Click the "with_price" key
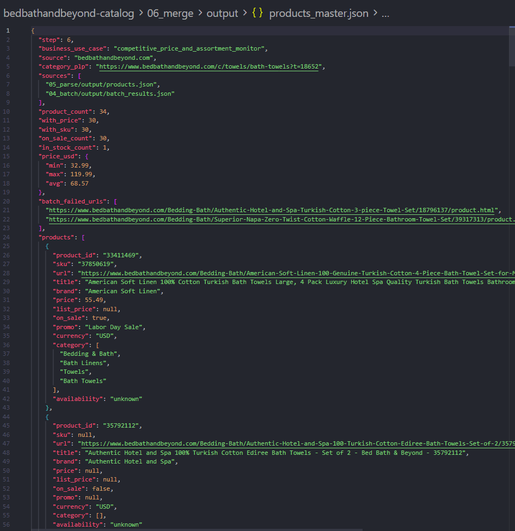The image size is (515, 531). click(x=60, y=120)
